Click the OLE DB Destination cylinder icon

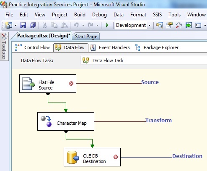point(73,157)
